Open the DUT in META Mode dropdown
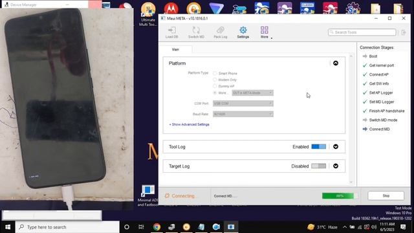The width and height of the screenshot is (414, 233). click(253, 93)
